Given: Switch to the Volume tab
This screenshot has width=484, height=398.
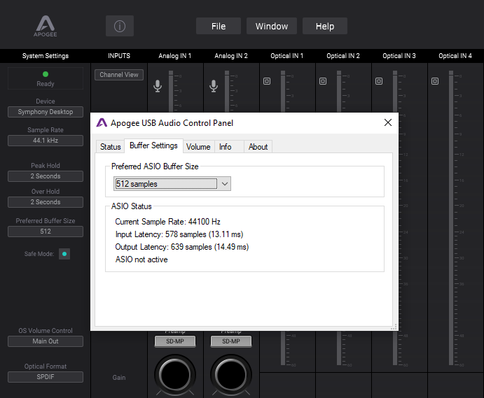Looking at the screenshot, I should (198, 147).
